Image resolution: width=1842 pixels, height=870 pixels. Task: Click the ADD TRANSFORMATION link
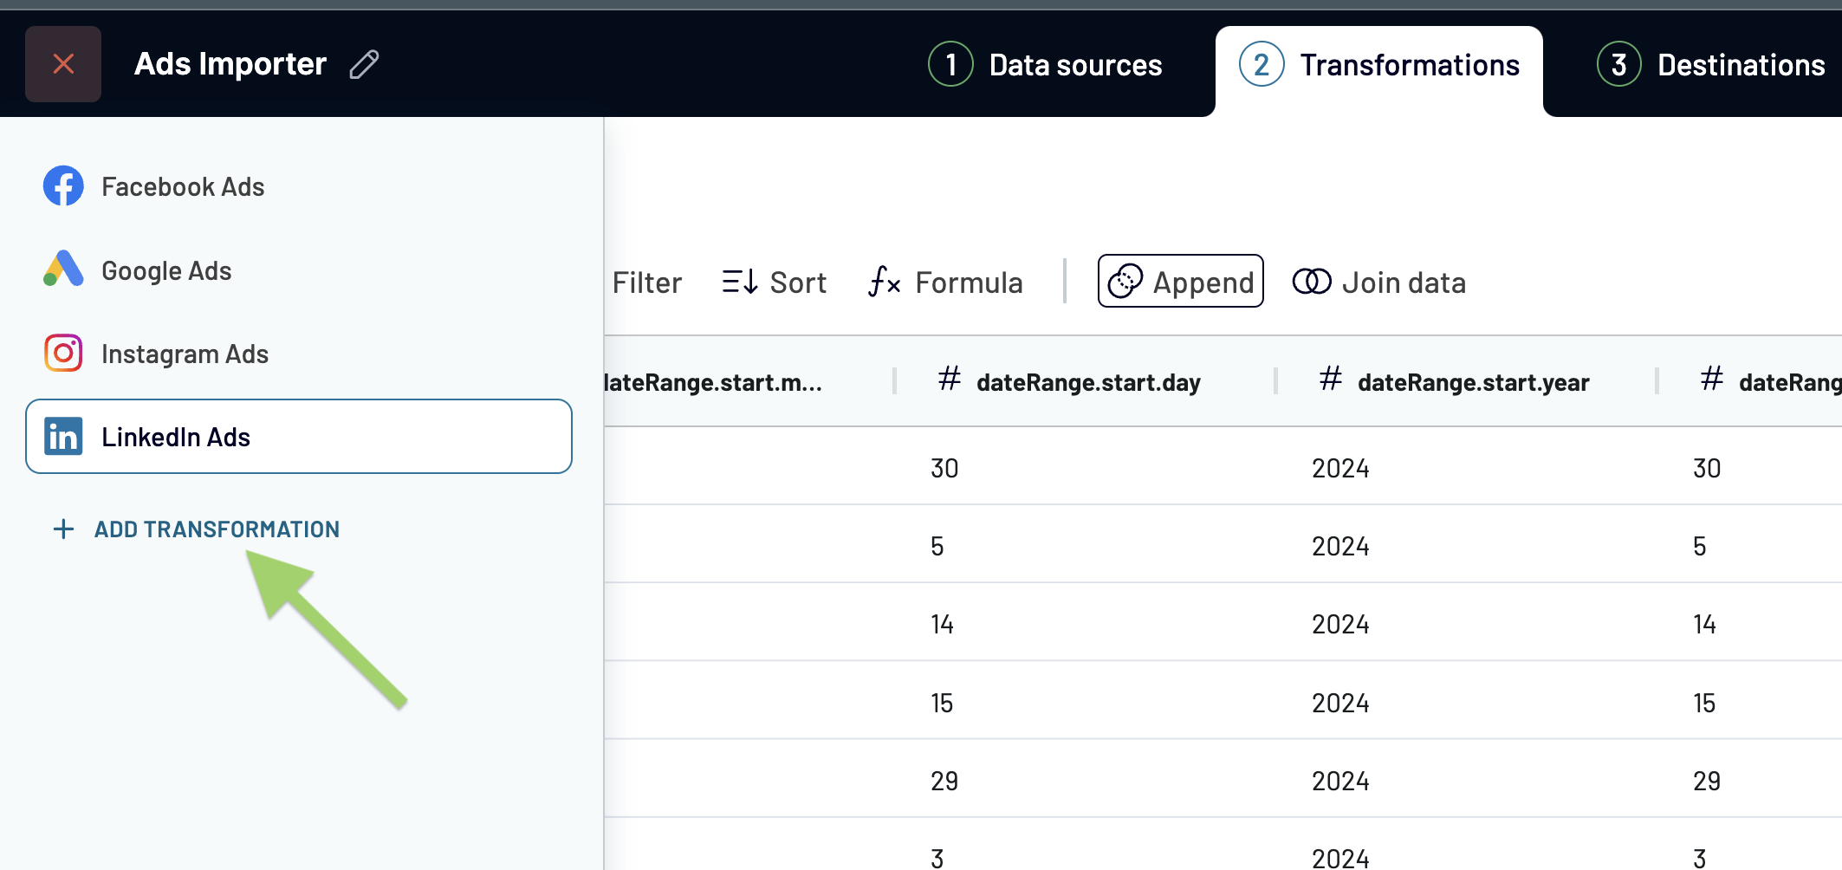click(x=217, y=529)
